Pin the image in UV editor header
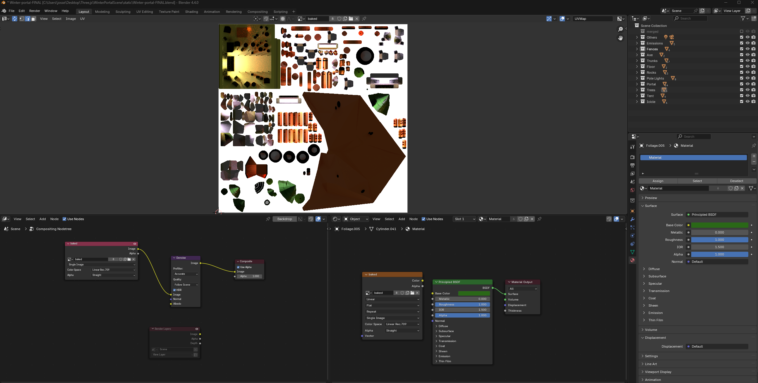758x383 pixels. (364, 19)
